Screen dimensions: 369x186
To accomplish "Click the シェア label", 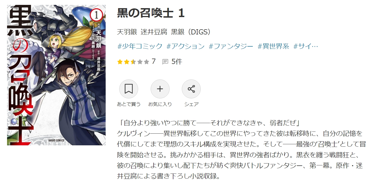I will point(191,104).
